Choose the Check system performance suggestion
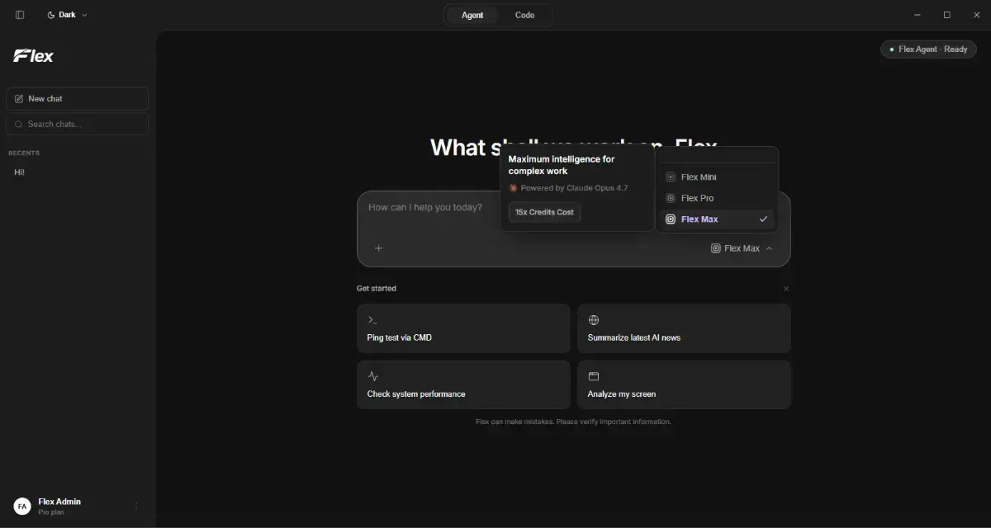The height and width of the screenshot is (528, 991). (463, 384)
